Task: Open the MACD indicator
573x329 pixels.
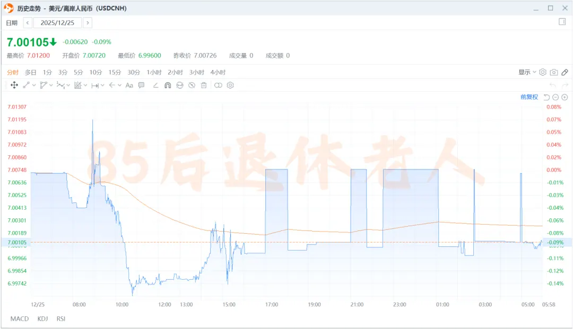Action: coord(20,319)
